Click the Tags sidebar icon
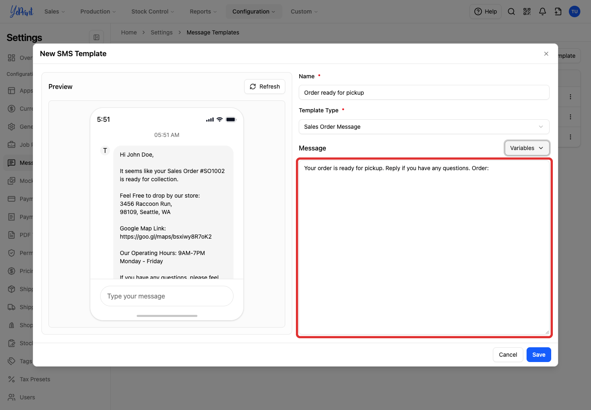Image resolution: width=591 pixels, height=410 pixels. click(x=11, y=361)
